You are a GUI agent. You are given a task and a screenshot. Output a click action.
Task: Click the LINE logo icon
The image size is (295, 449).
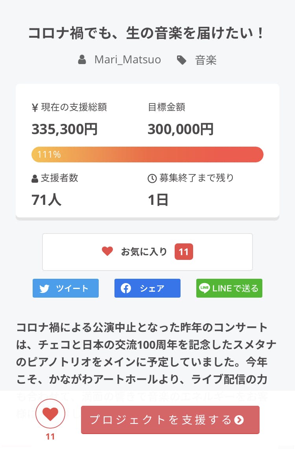tap(205, 288)
